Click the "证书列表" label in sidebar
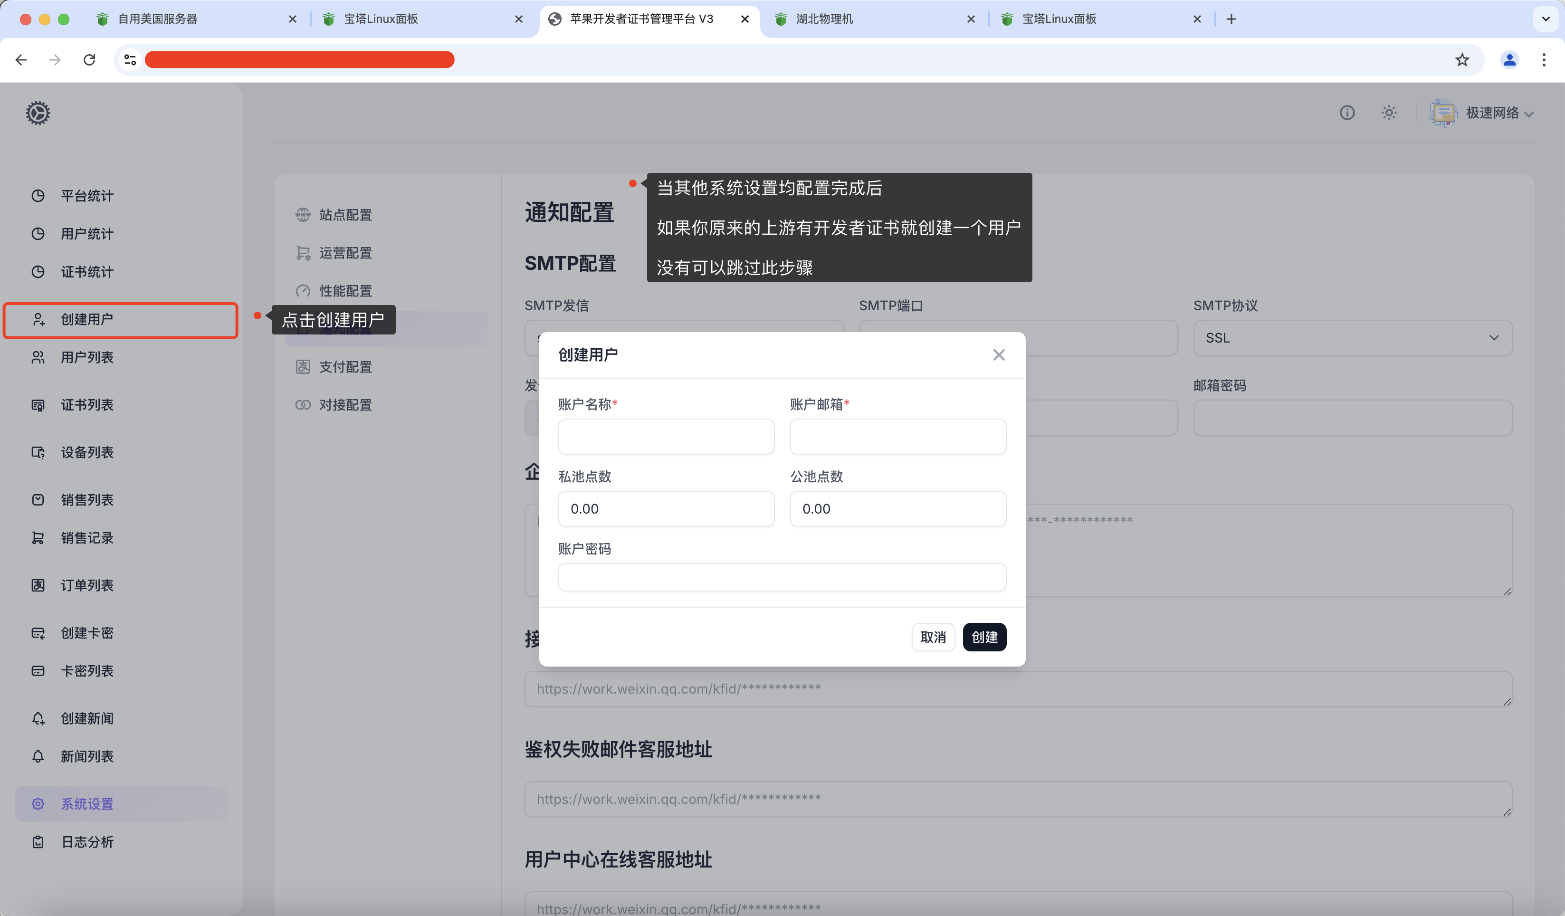Screen dimensions: 1565x916 87,405
